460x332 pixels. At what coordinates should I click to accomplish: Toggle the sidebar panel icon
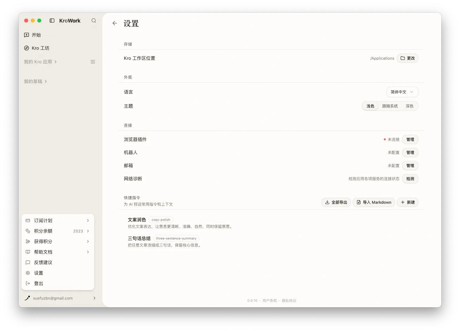coord(52,21)
